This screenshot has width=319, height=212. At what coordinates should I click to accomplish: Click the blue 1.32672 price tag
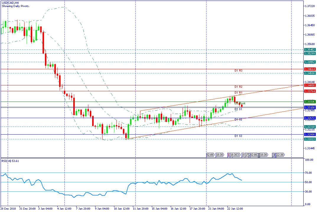[x=310, y=118]
